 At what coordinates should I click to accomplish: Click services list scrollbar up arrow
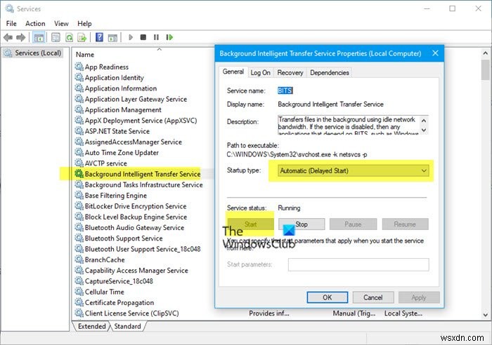(486, 53)
